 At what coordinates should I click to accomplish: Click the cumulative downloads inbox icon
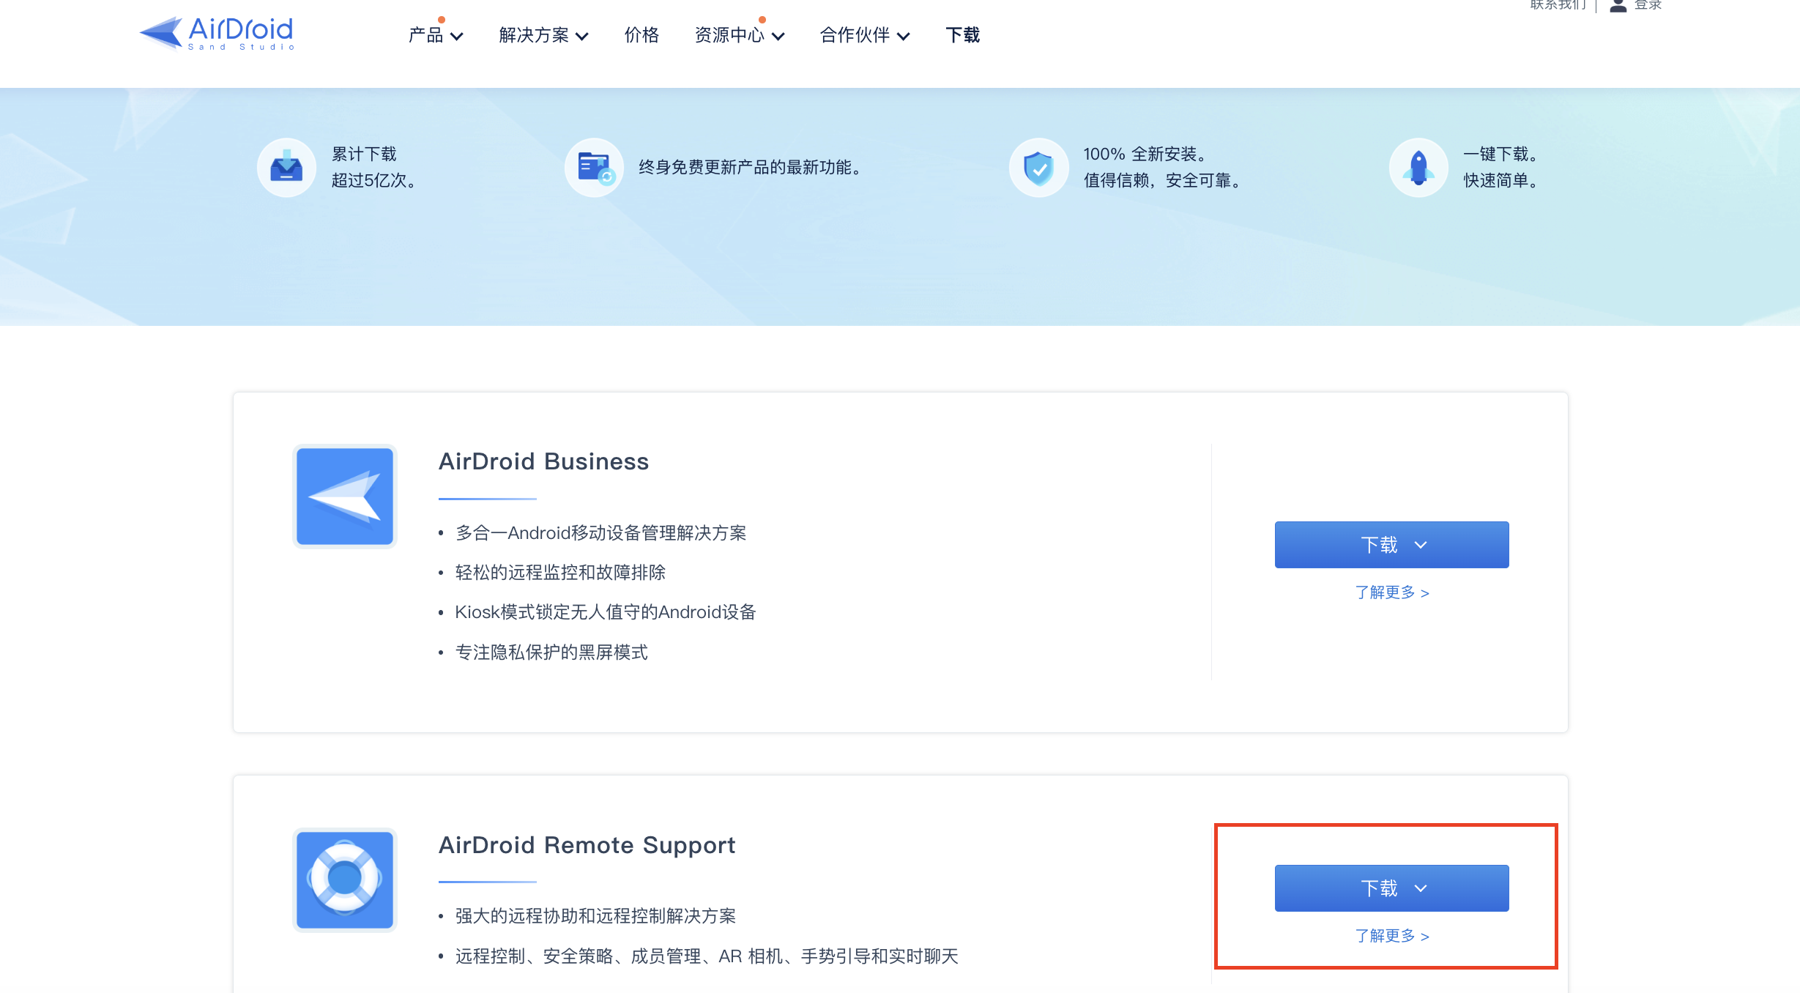click(x=286, y=168)
